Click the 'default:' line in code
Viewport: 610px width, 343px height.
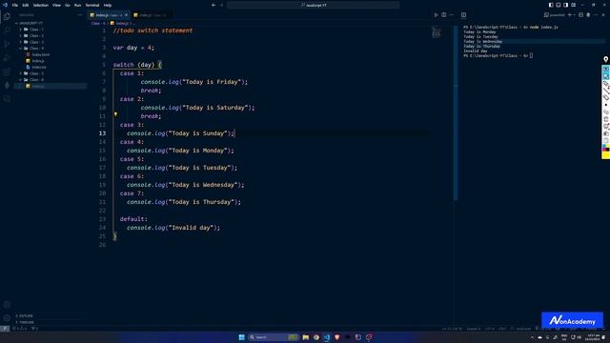pyautogui.click(x=133, y=219)
